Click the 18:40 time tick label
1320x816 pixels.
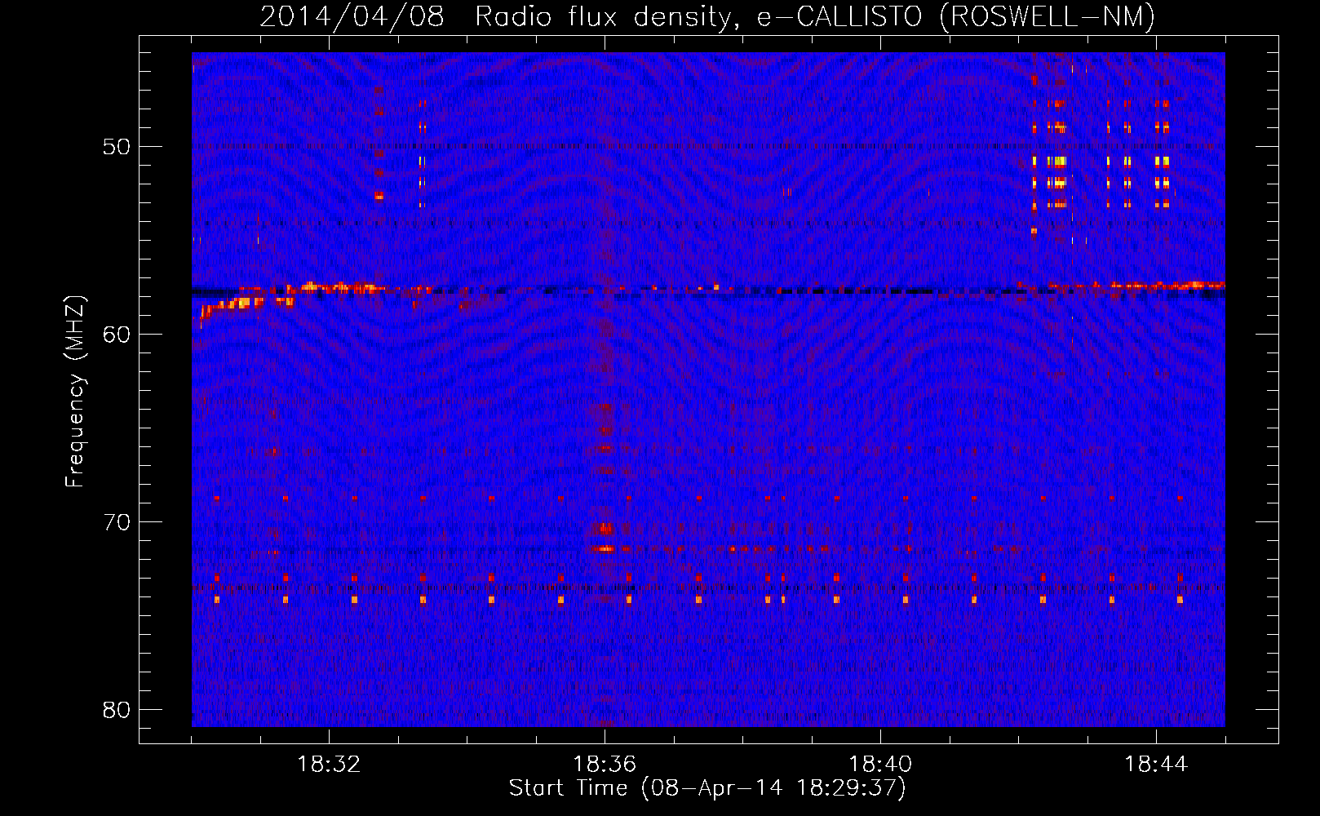[880, 765]
